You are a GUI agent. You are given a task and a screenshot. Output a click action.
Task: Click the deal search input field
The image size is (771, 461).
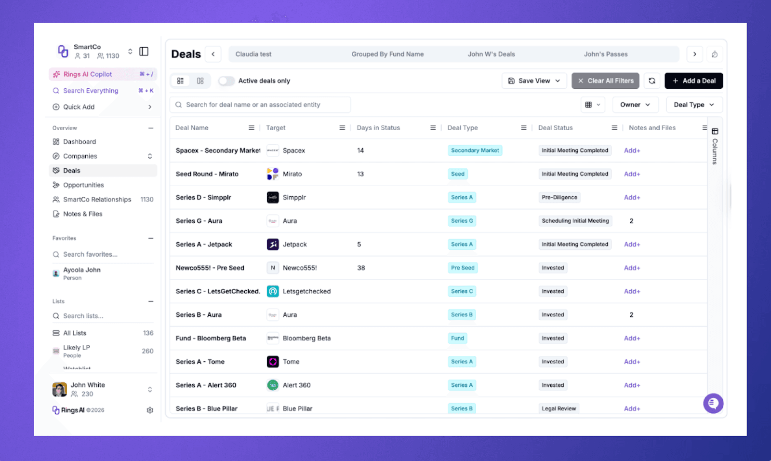coord(260,104)
